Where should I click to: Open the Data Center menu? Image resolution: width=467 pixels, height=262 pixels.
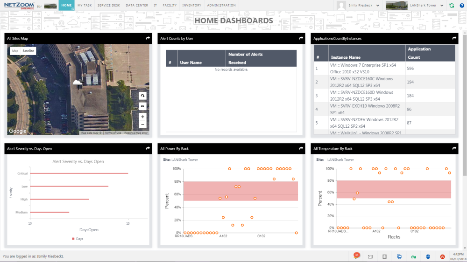point(137,6)
